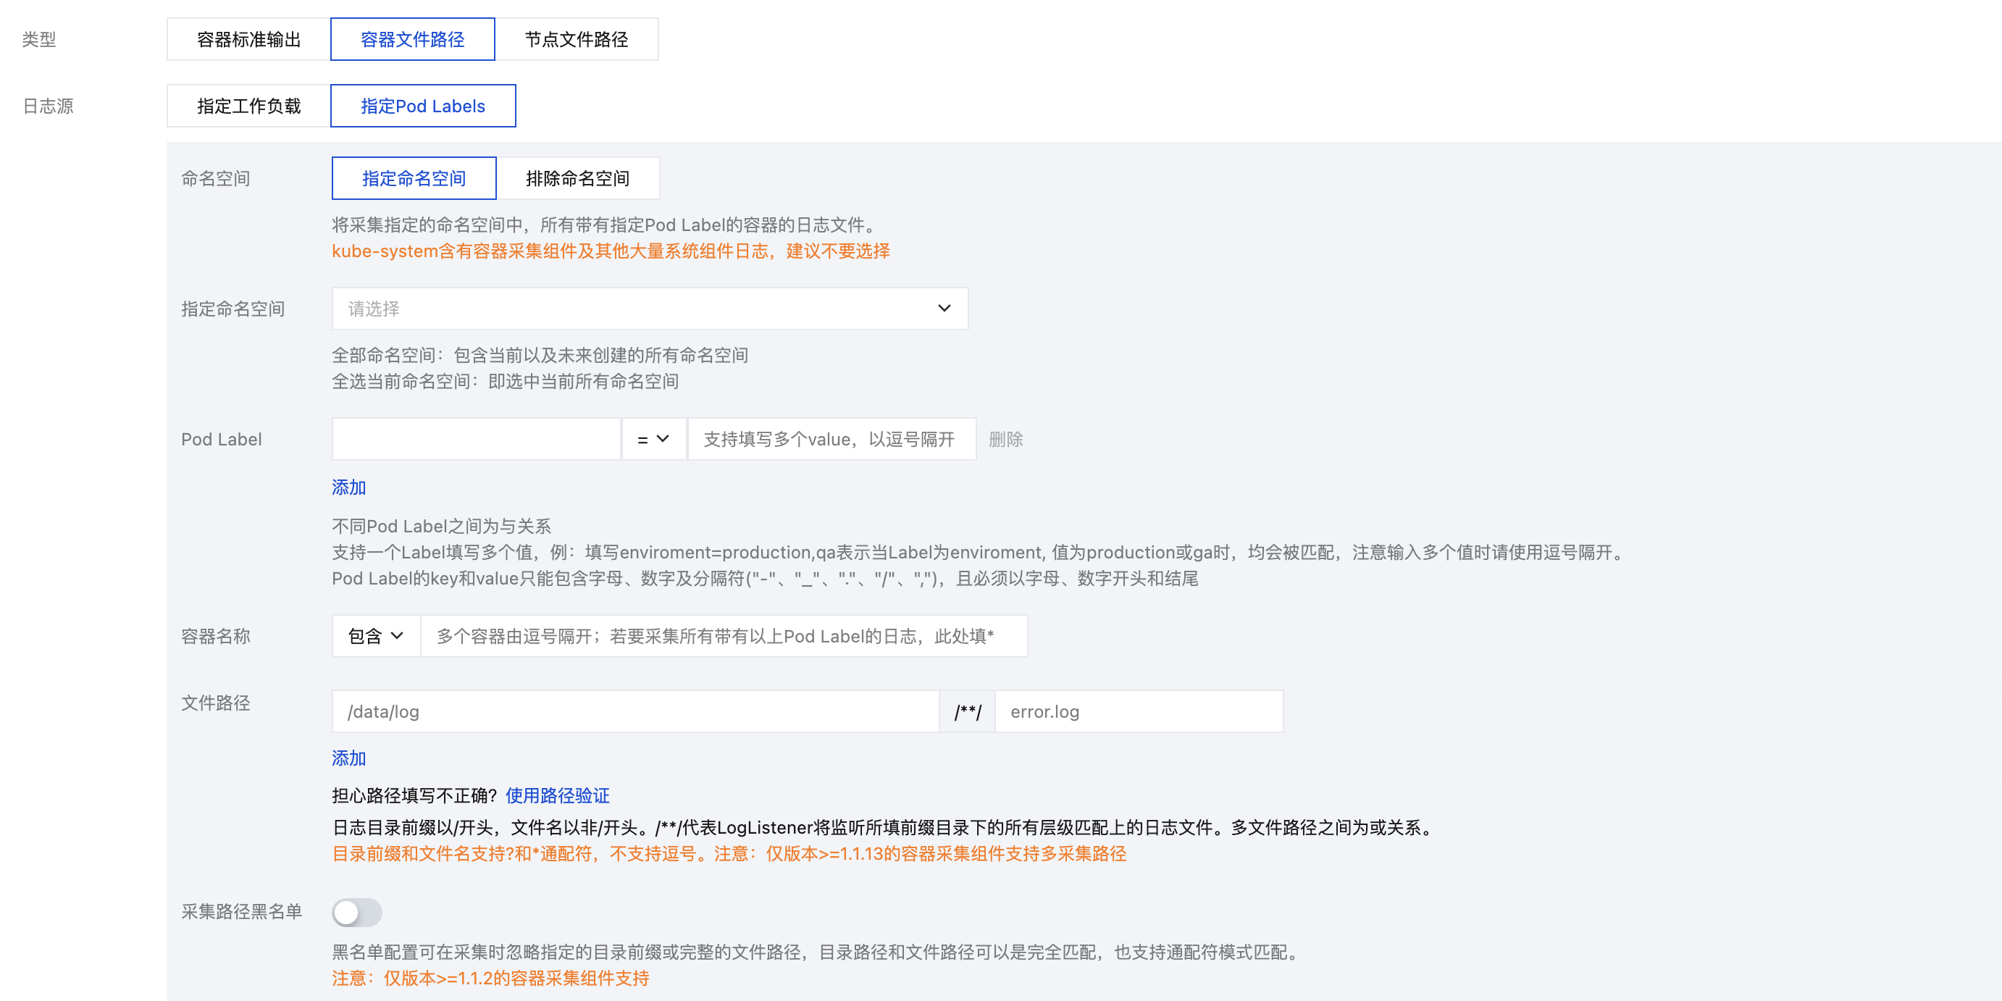2002x1001 pixels.
Task: Choose 指定命名空间 namespace mode
Action: pos(414,179)
